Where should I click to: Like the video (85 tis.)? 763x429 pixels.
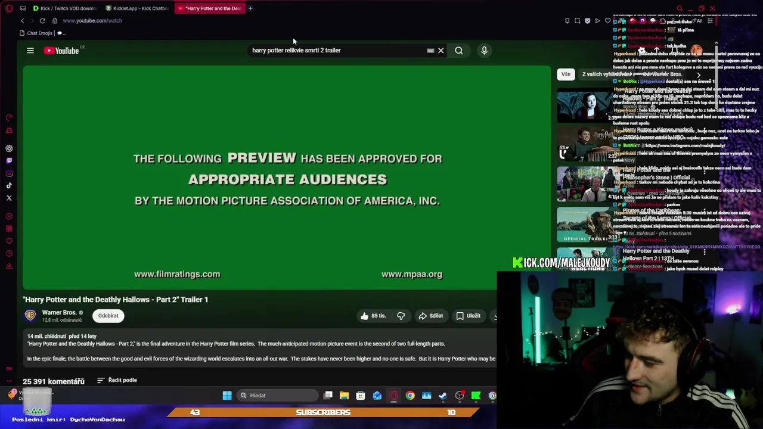click(373, 316)
